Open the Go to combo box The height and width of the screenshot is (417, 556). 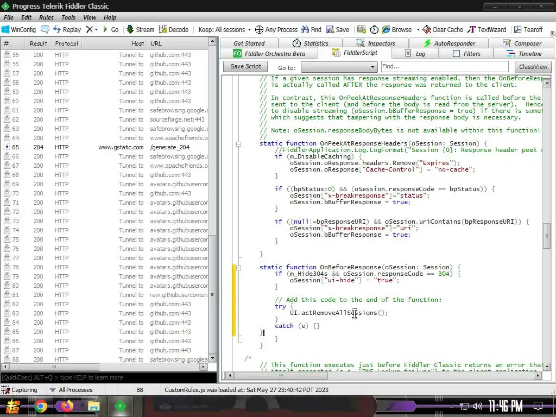pos(339,67)
